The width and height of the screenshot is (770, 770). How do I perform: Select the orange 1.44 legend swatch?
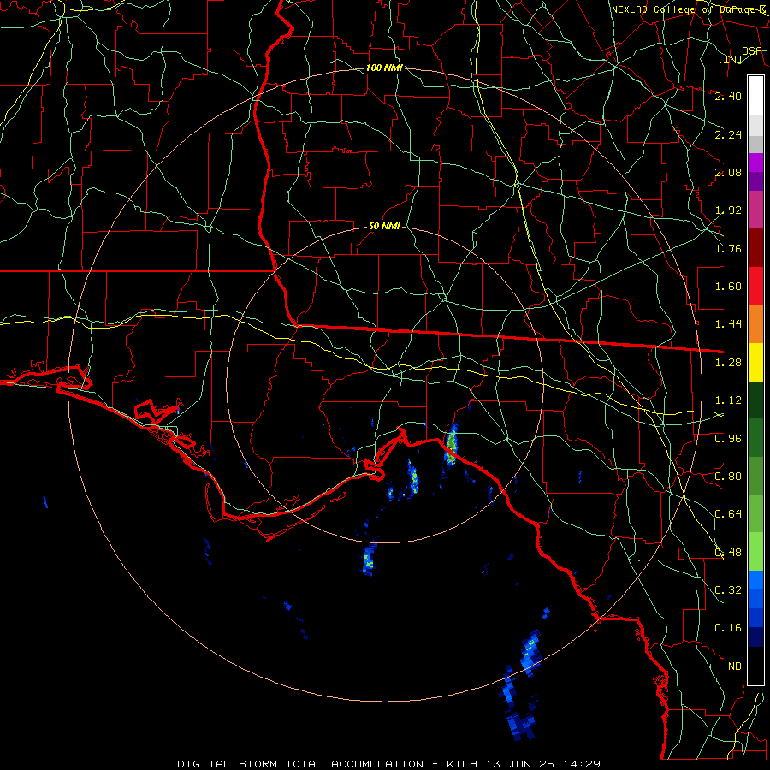(x=755, y=324)
